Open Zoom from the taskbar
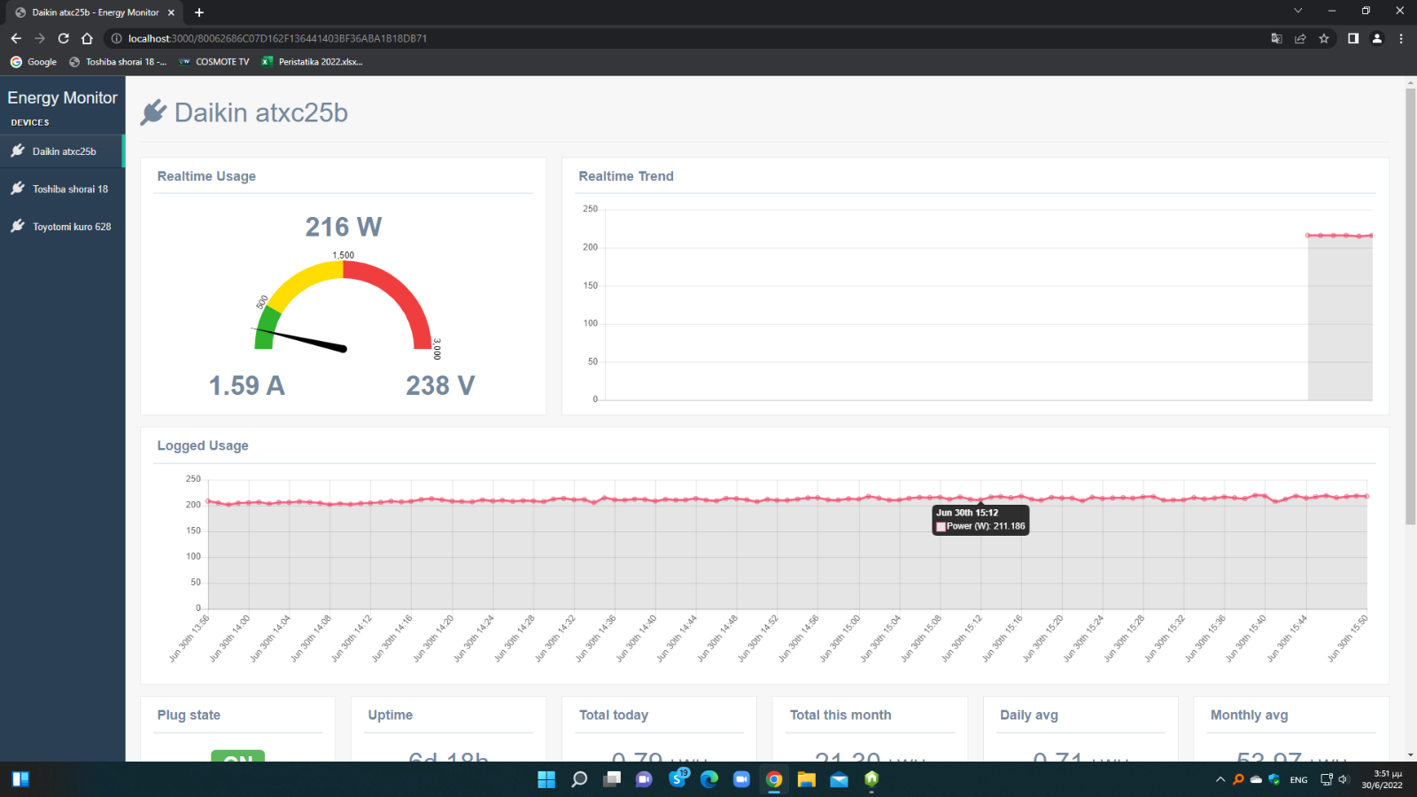1417x797 pixels. [742, 779]
